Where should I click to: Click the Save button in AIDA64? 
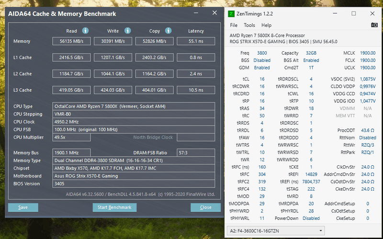click(23, 207)
